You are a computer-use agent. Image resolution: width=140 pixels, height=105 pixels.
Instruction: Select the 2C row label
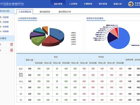[x=21, y=94]
